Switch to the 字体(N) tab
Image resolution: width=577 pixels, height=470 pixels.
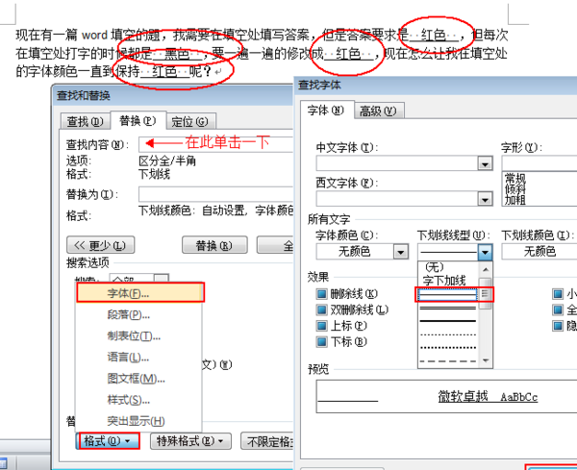[x=326, y=110]
